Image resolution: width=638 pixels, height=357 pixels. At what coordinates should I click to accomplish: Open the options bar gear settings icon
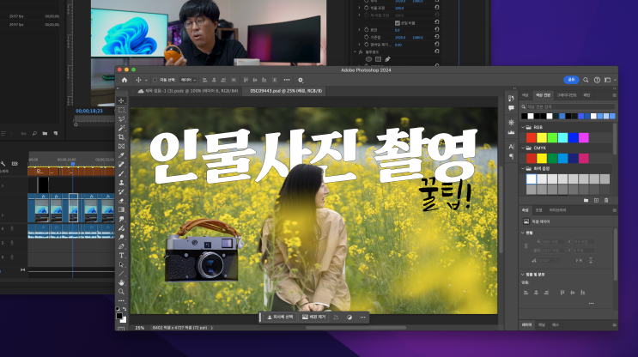[x=301, y=80]
